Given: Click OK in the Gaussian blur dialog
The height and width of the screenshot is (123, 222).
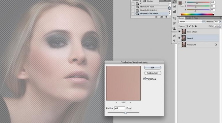Looking at the screenshot, I should pyautogui.click(x=153, y=67).
